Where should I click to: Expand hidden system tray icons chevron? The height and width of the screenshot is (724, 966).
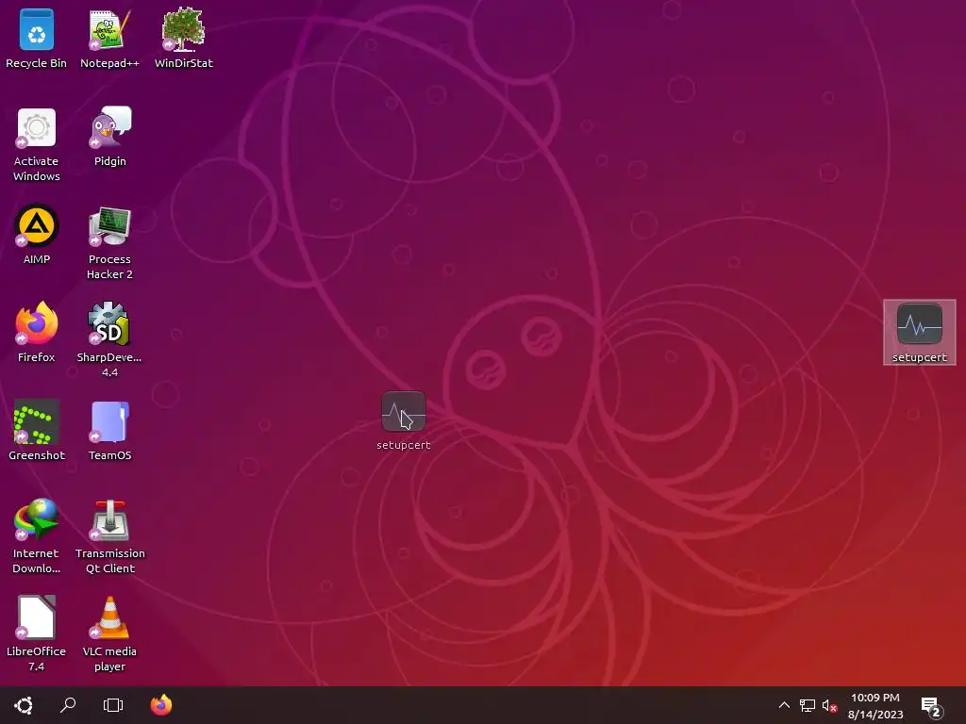[784, 705]
